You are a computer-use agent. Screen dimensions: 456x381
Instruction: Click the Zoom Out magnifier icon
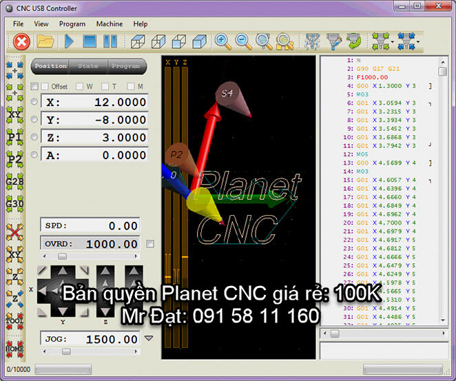click(x=243, y=41)
